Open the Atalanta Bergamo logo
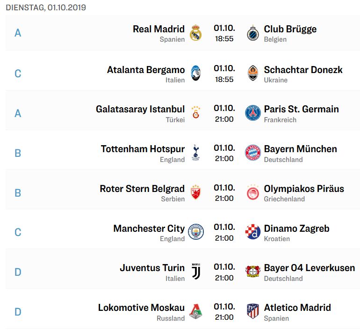Image resolution: width=360 pixels, height=331 pixels. [195, 73]
